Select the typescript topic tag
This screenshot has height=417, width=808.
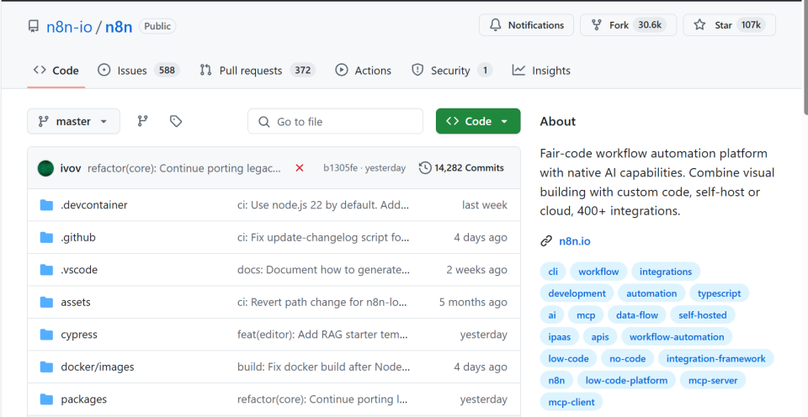[x=719, y=293]
